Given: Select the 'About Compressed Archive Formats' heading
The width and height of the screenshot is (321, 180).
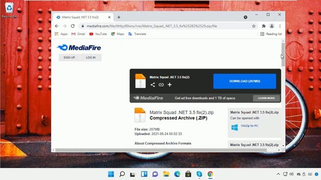Looking at the screenshot, I should (x=163, y=143).
